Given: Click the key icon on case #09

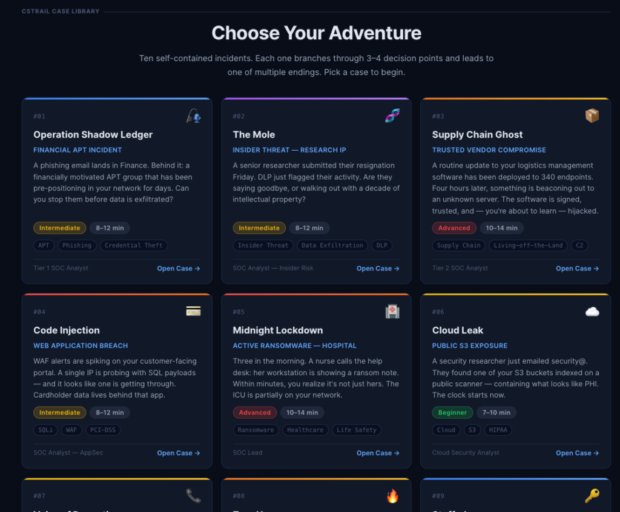Looking at the screenshot, I should 592,496.
